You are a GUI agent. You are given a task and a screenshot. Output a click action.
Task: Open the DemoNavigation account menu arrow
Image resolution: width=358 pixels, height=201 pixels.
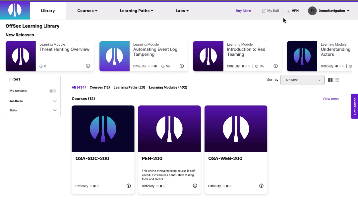(348, 11)
